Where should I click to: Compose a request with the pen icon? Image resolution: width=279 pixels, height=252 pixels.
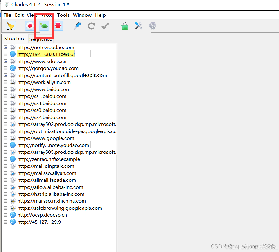pos(78,26)
